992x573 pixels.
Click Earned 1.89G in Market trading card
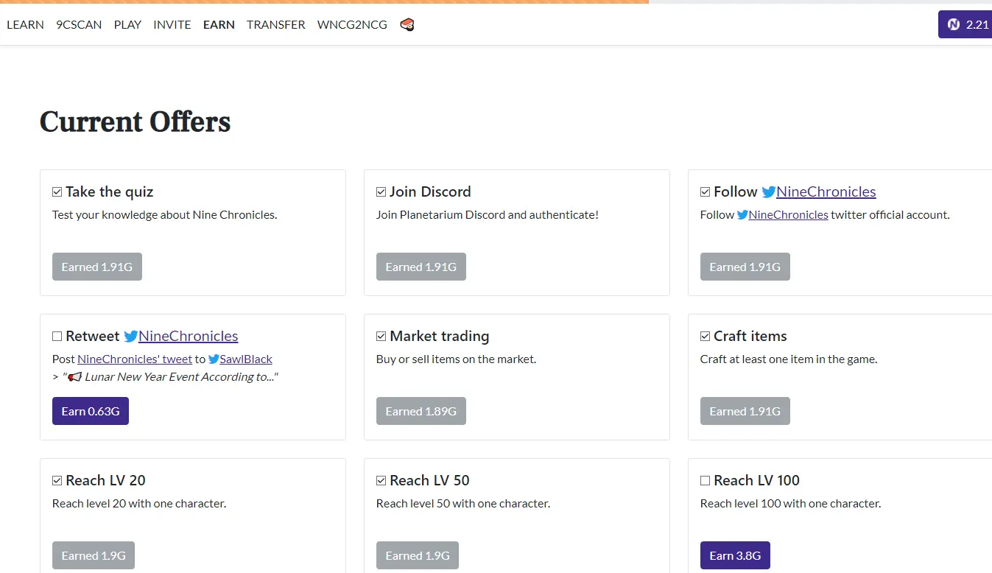[x=421, y=411]
